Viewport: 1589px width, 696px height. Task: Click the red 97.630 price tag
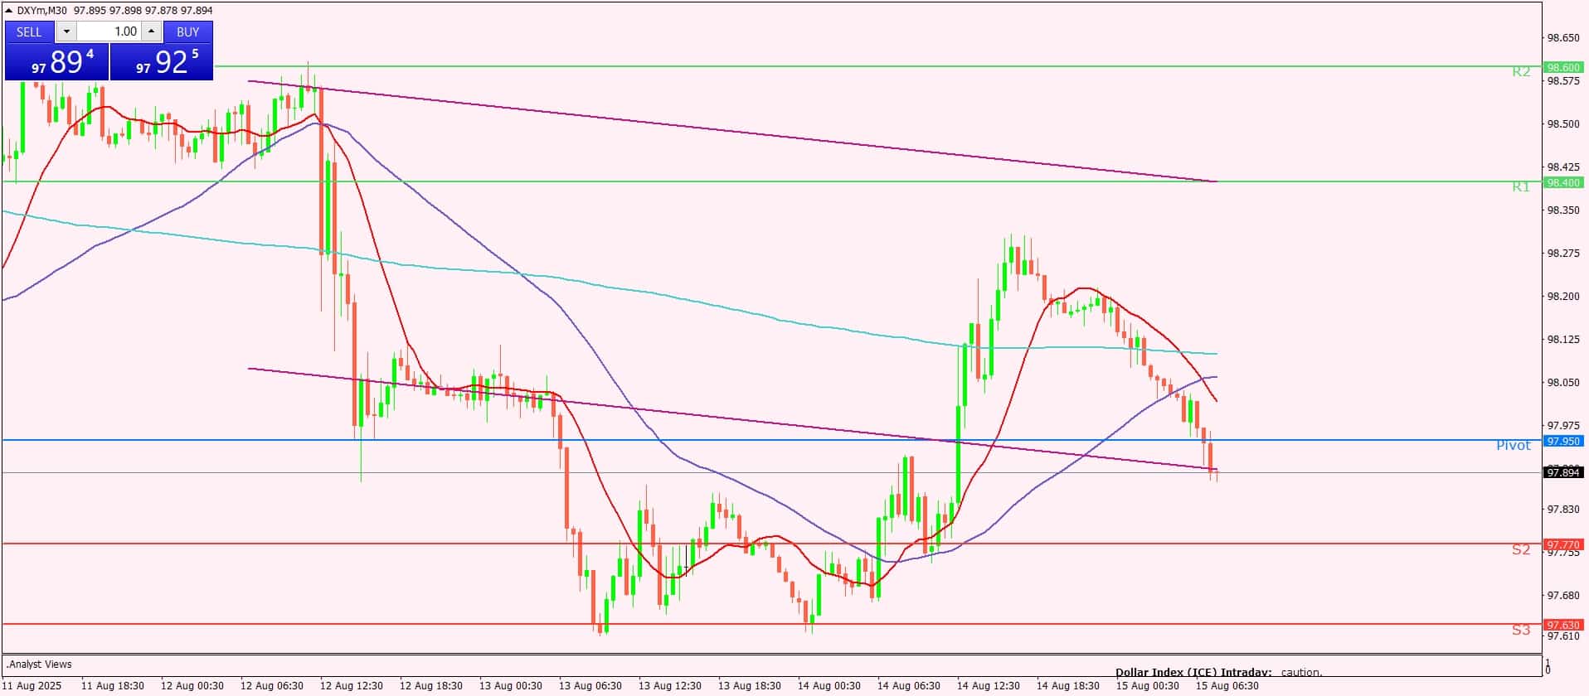(x=1562, y=625)
